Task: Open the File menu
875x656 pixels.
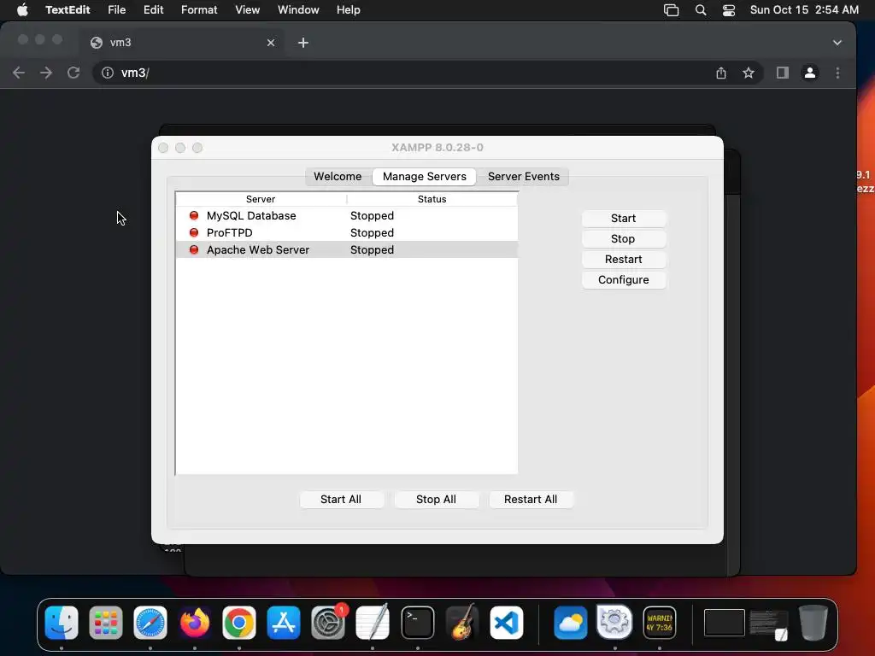Action: point(116,10)
